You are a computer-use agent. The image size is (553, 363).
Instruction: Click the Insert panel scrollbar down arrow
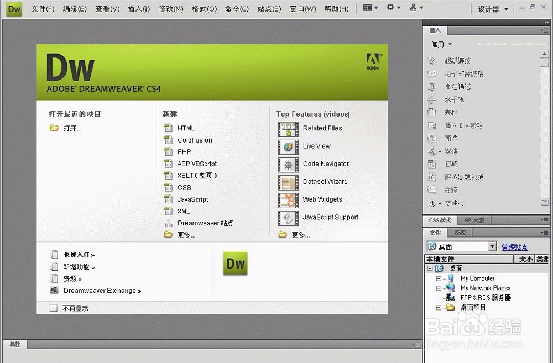pyautogui.click(x=545, y=201)
